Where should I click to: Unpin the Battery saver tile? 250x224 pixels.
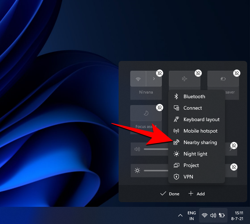tap(237, 73)
